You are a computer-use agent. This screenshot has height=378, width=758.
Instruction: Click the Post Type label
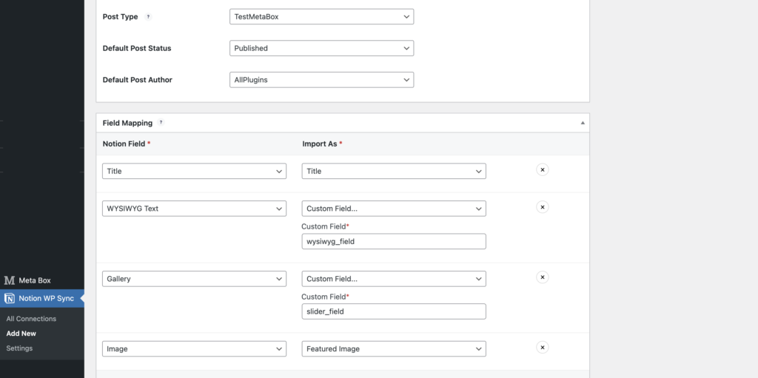coord(121,16)
